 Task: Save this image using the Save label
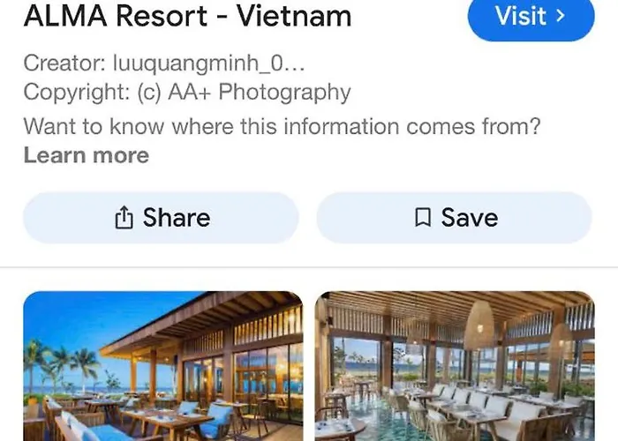pyautogui.click(x=470, y=217)
